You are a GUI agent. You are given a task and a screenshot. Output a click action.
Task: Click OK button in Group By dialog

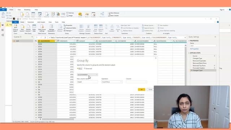tap(141, 90)
